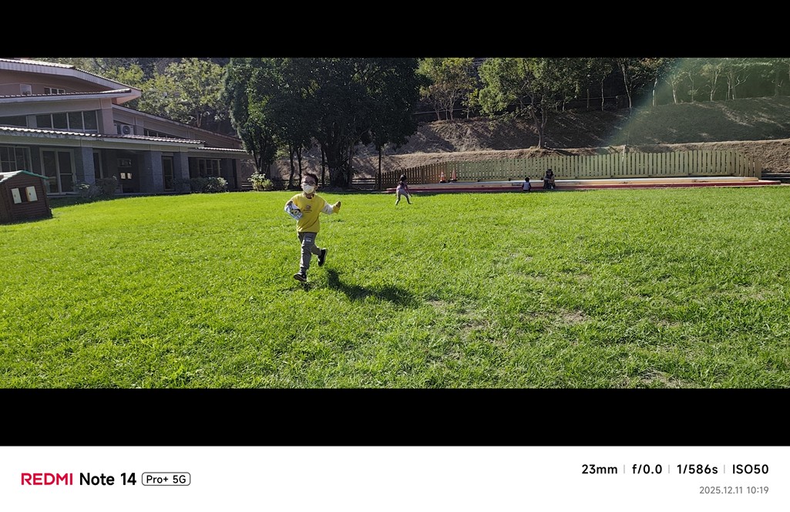This screenshot has width=790, height=512.
Task: Click the small child sitting on red platform
Action: (526, 184)
